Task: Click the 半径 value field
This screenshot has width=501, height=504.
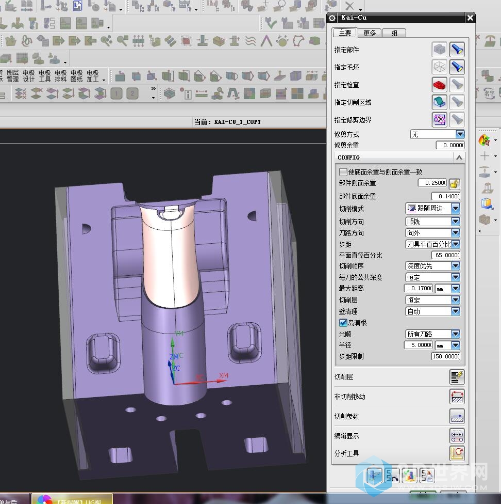Action: tap(419, 345)
